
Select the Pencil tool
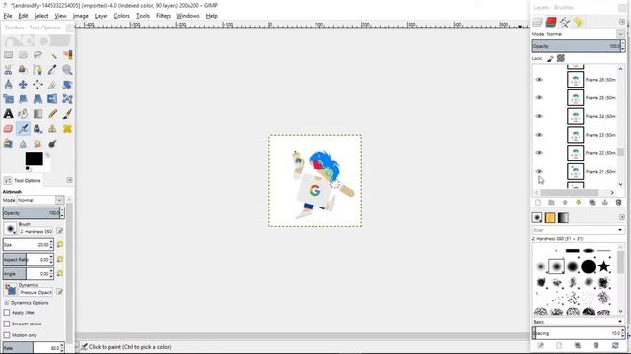52,114
